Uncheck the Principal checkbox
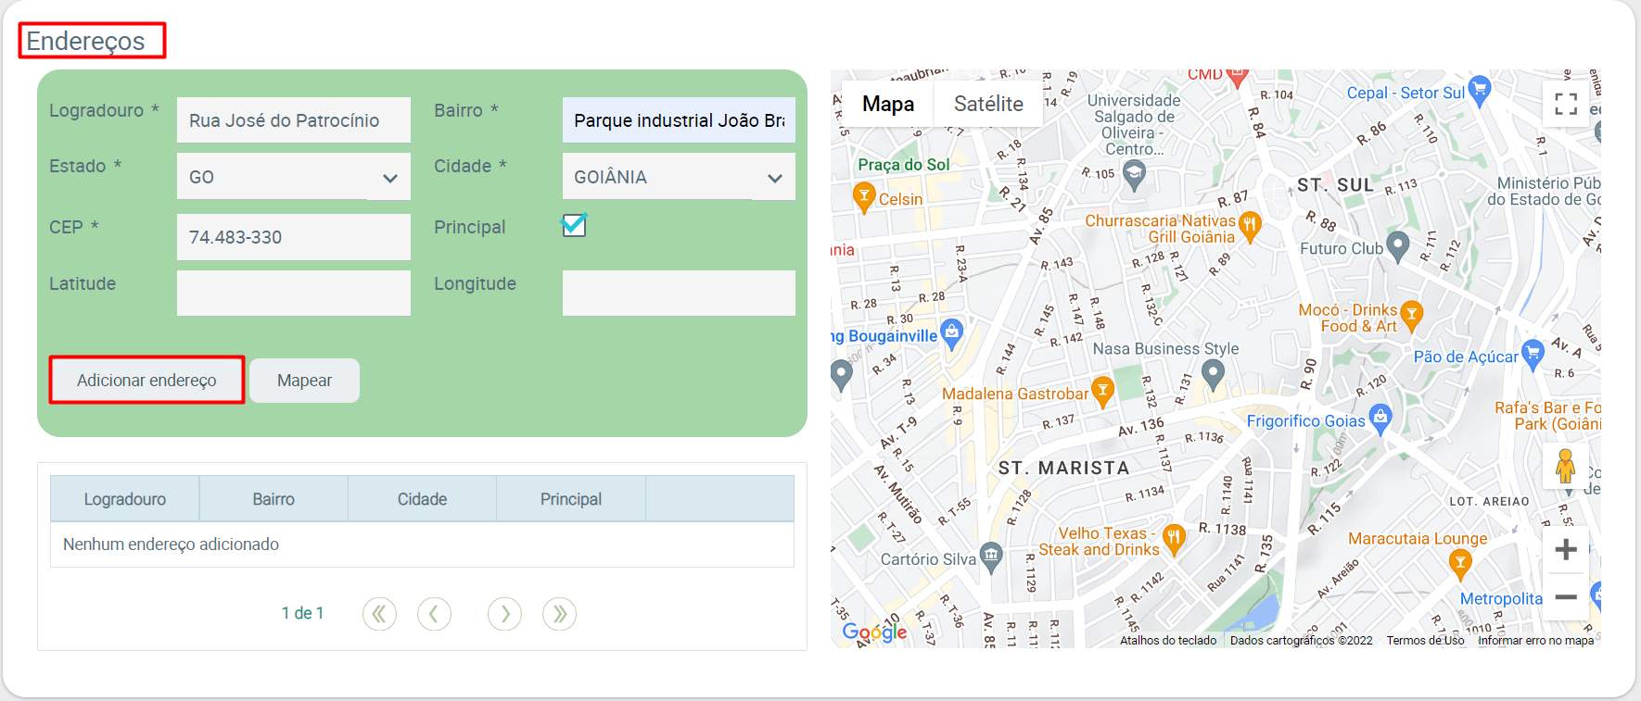1641x701 pixels. (x=574, y=225)
